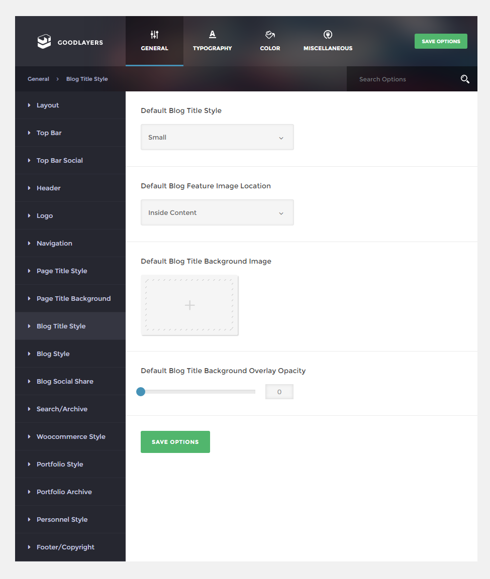The width and height of the screenshot is (490, 579).
Task: Click the Typography letter icon
Action: click(212, 34)
